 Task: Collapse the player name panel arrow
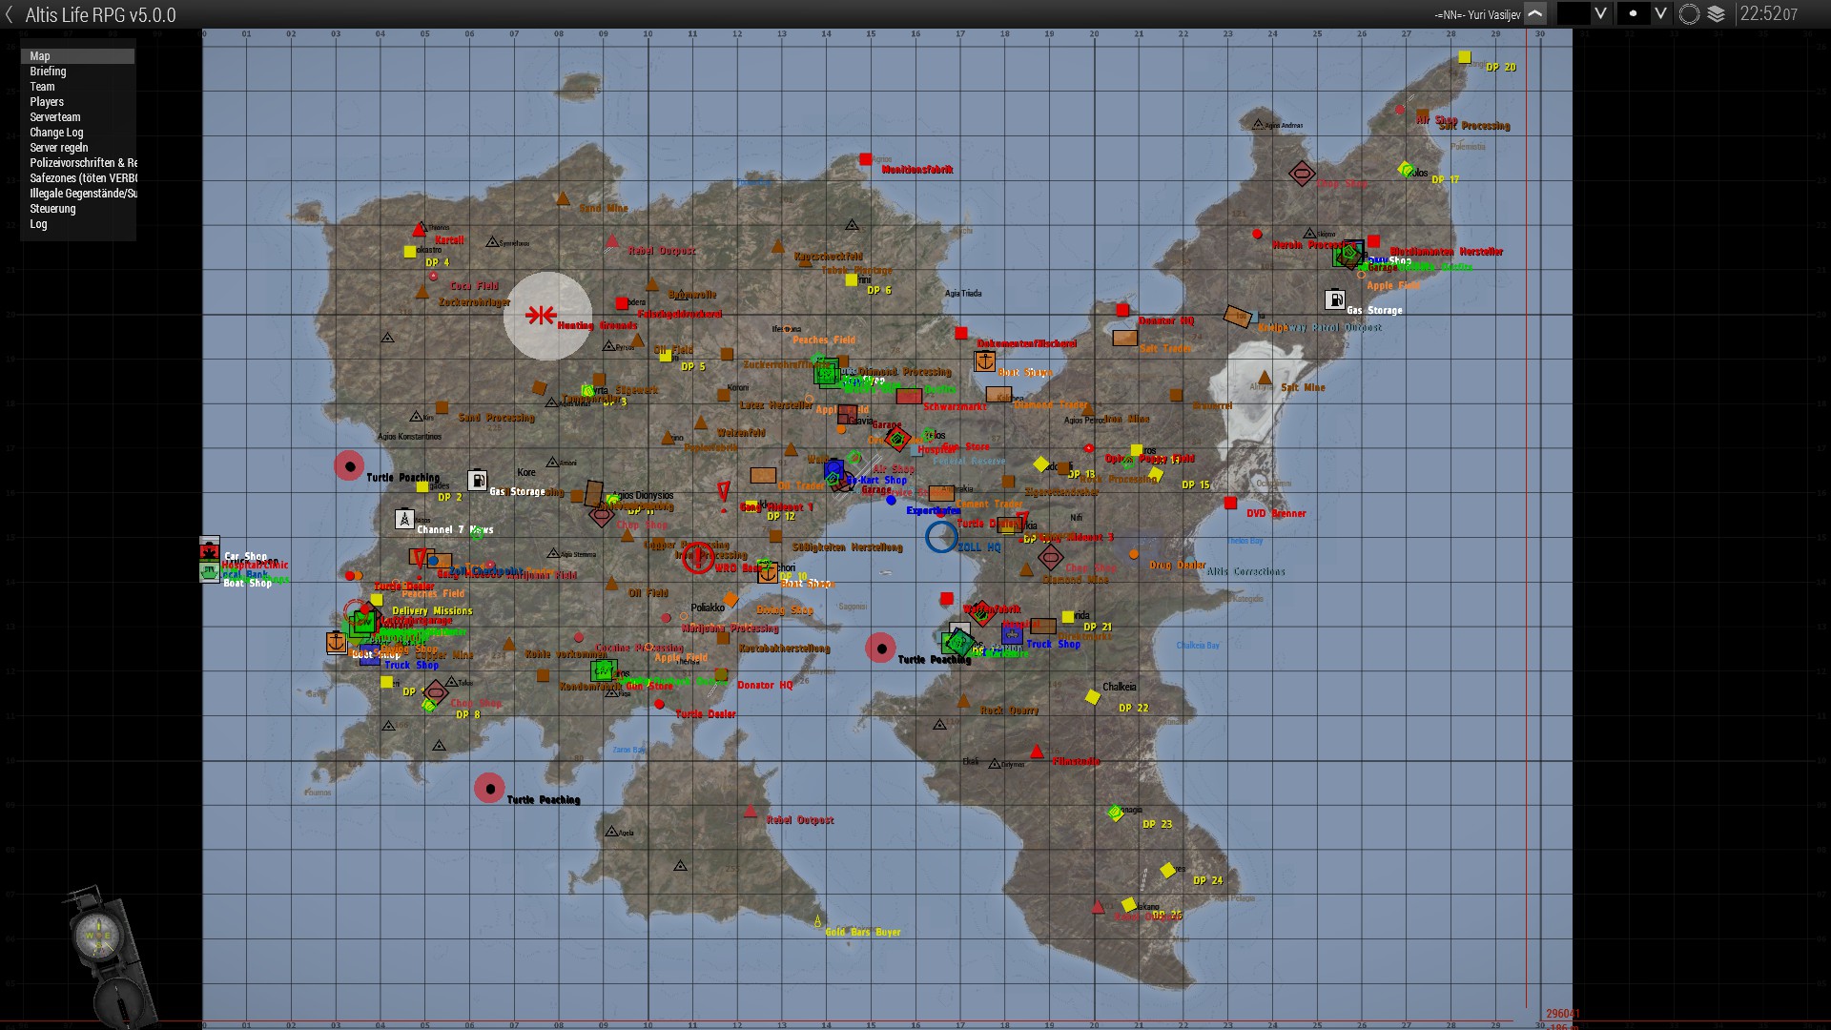tap(1534, 14)
